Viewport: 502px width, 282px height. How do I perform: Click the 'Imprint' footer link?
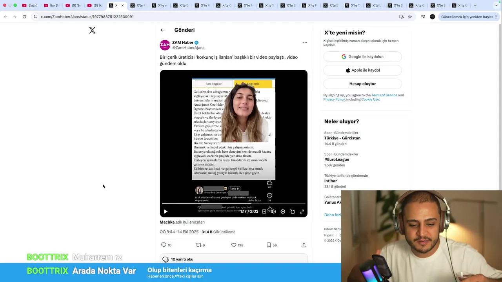tap(329, 235)
